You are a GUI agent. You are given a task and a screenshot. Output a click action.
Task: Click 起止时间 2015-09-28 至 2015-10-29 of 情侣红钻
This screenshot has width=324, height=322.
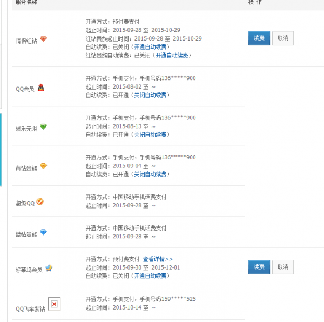pyautogui.click(x=133, y=30)
